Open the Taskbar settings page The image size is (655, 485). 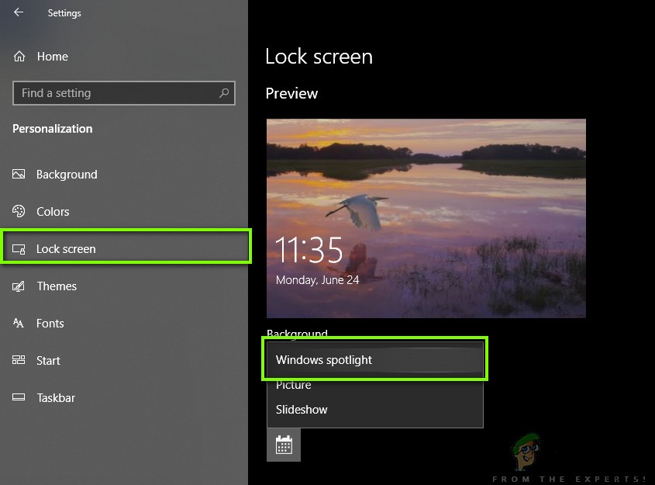(124, 397)
